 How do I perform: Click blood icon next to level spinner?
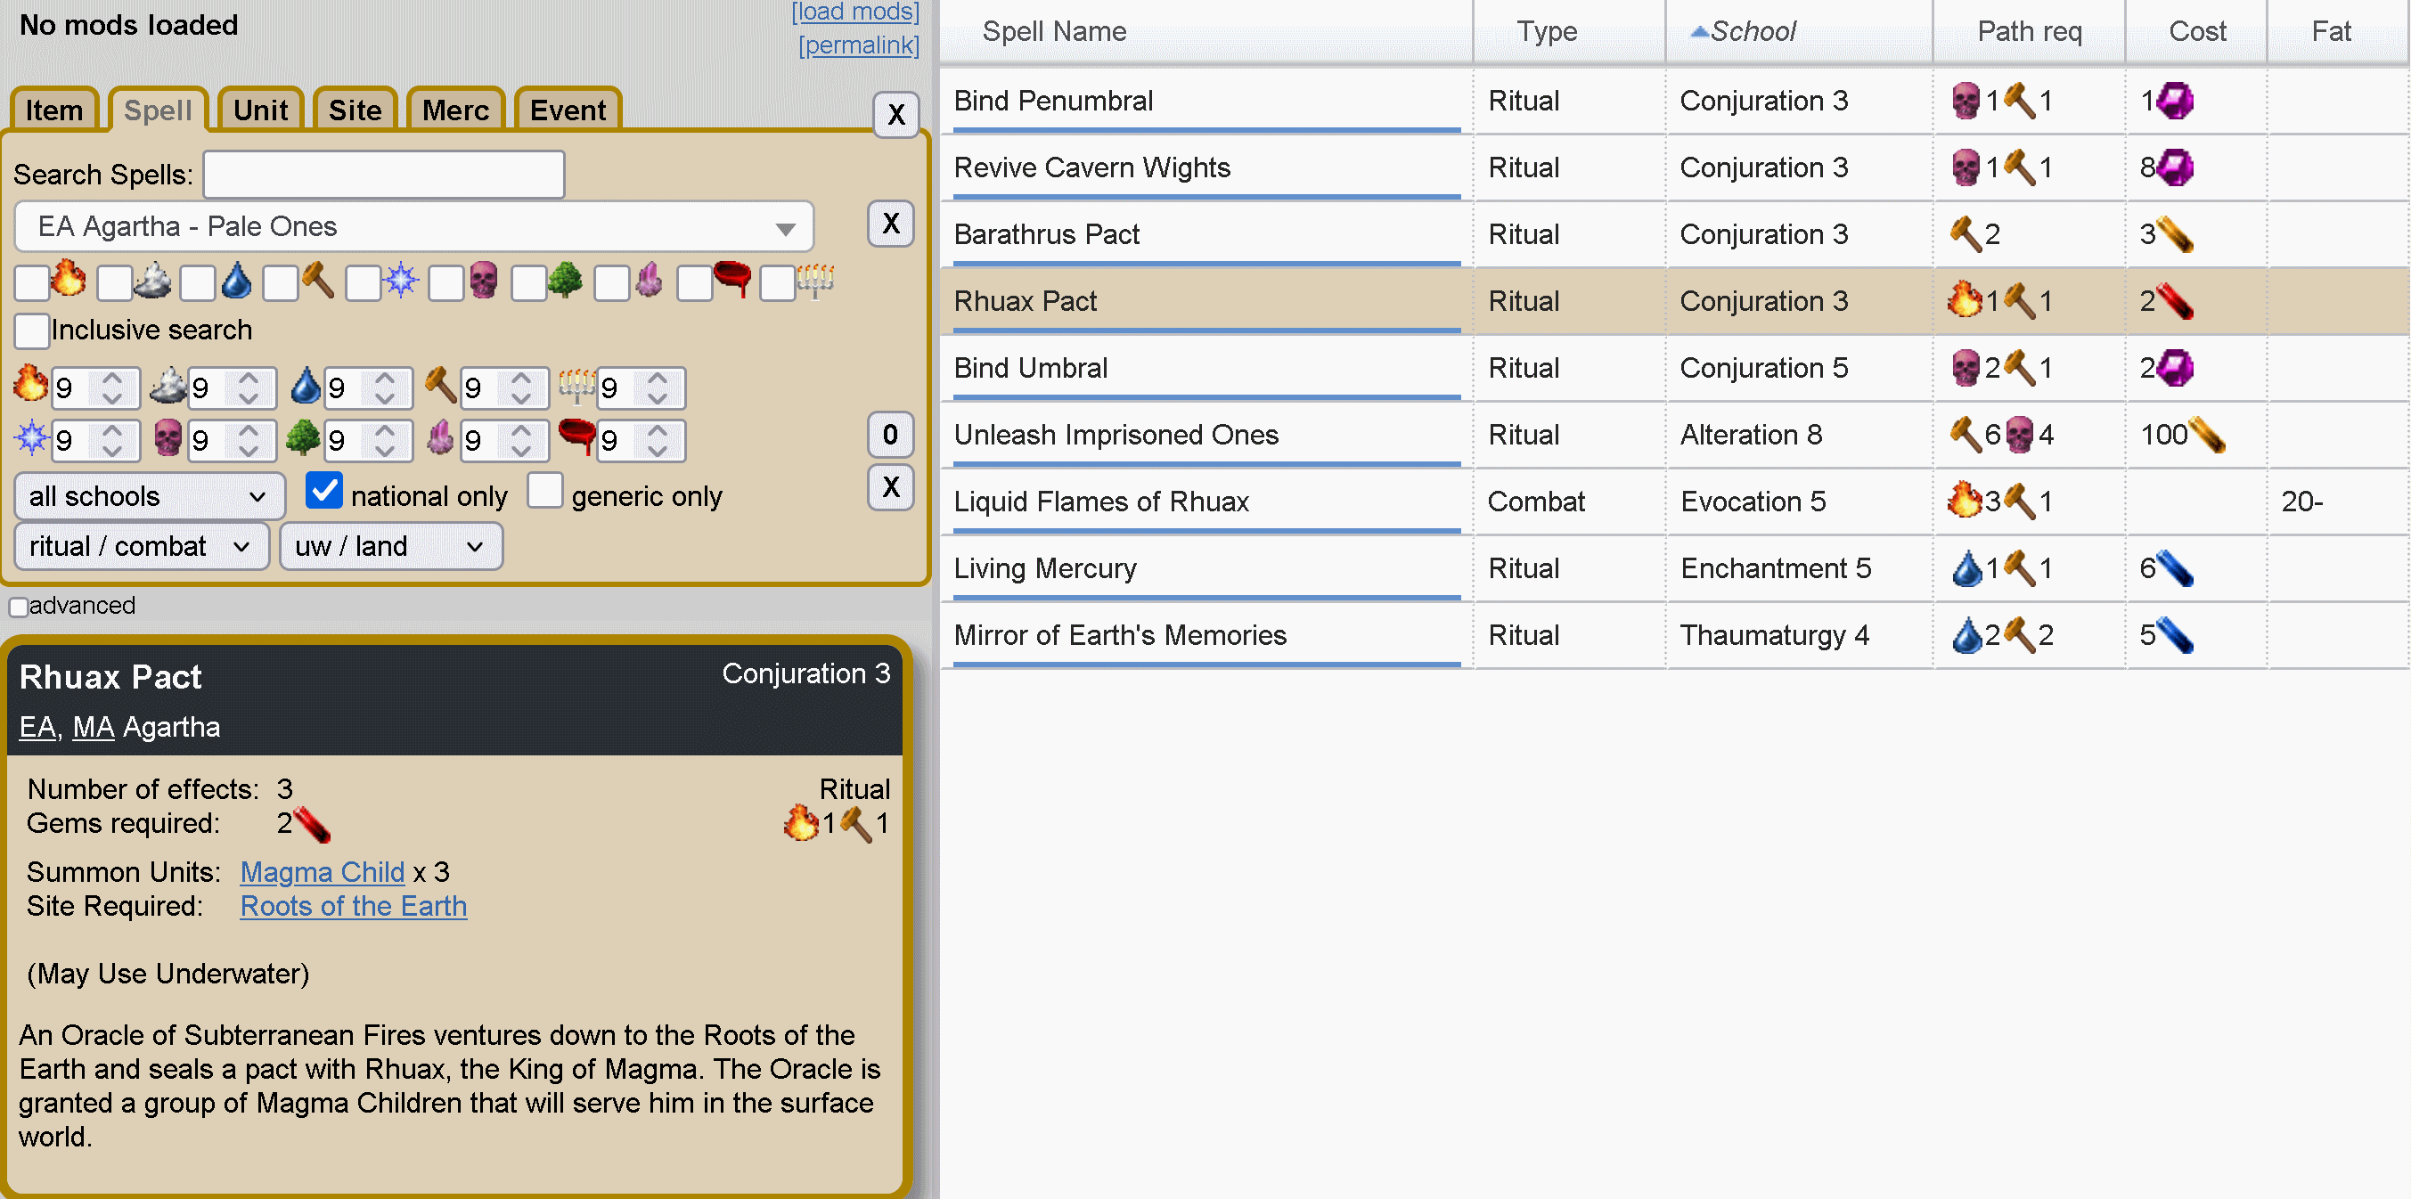576,437
